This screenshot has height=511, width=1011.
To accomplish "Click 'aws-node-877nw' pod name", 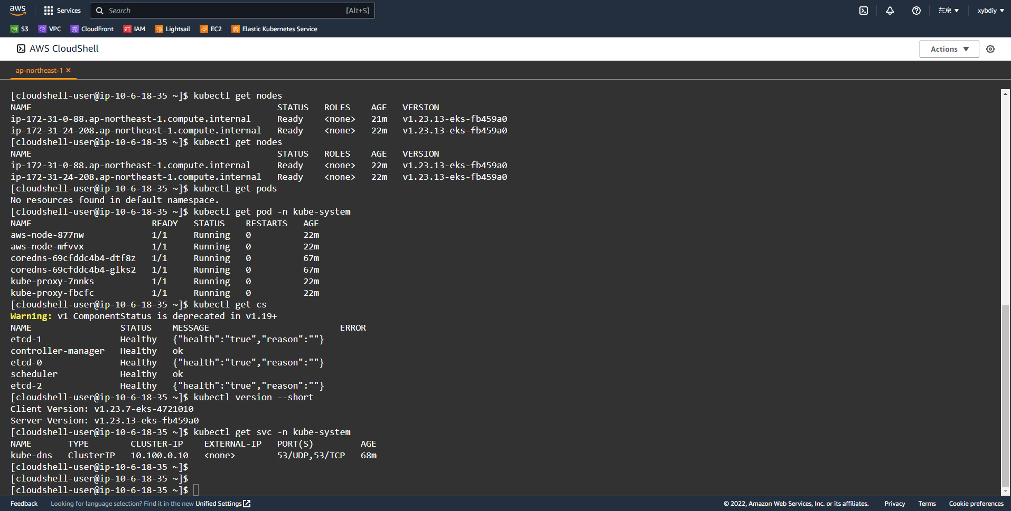I will (x=47, y=235).
